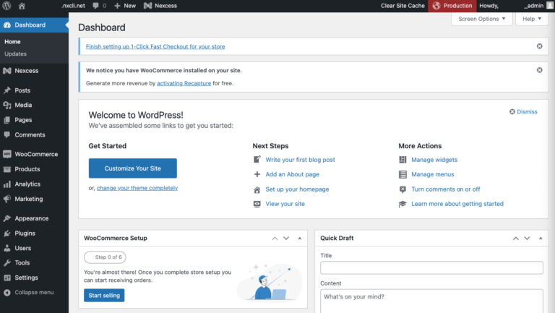Click the Marketing megaphone icon
Image resolution: width=555 pixels, height=313 pixels.
7,199
